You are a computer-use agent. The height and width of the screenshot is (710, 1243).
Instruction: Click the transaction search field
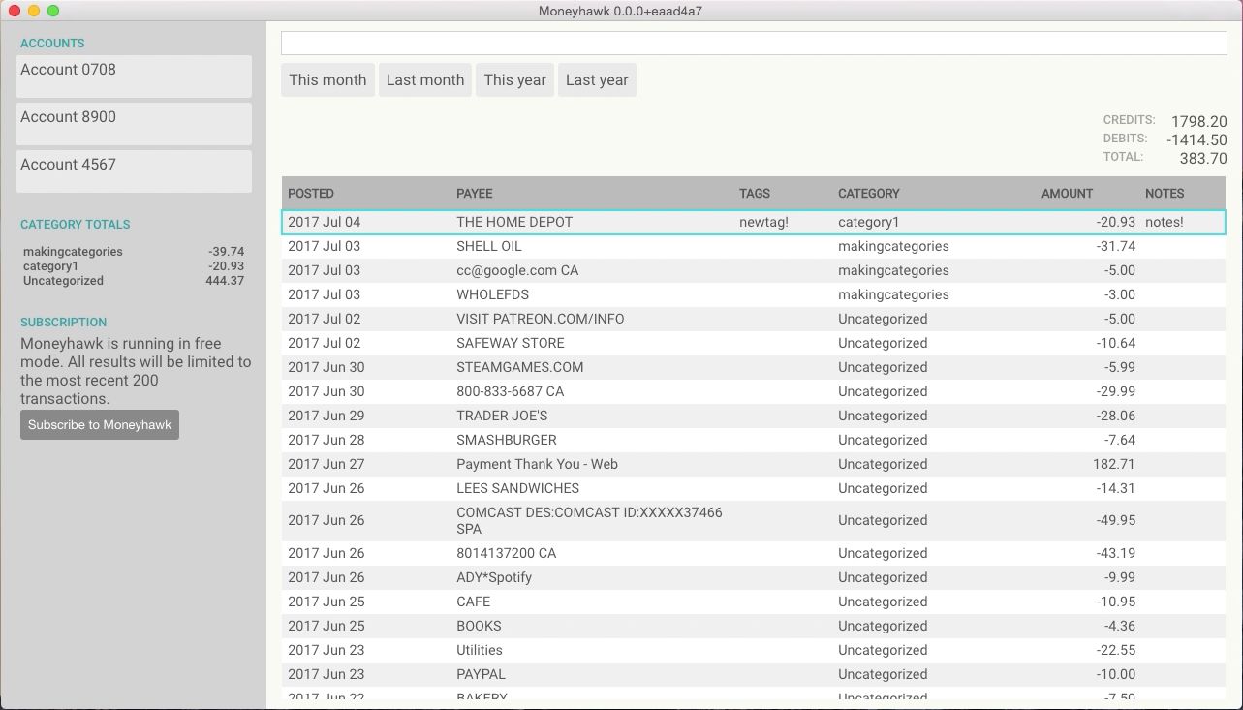click(754, 44)
